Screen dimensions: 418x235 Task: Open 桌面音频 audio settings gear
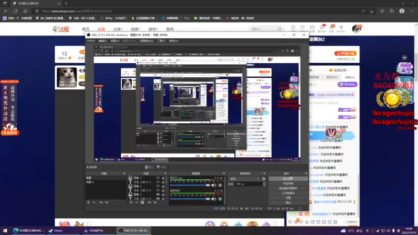[220, 199]
